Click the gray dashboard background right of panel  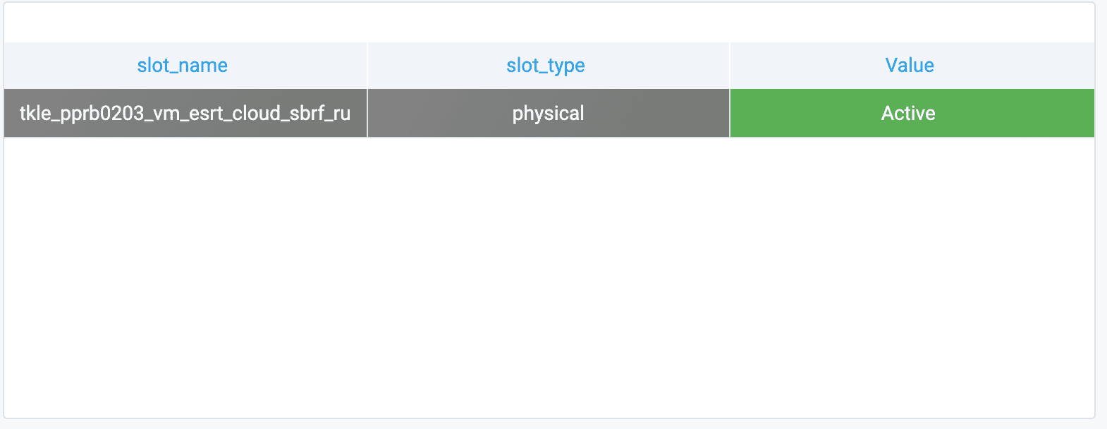(x=1101, y=212)
